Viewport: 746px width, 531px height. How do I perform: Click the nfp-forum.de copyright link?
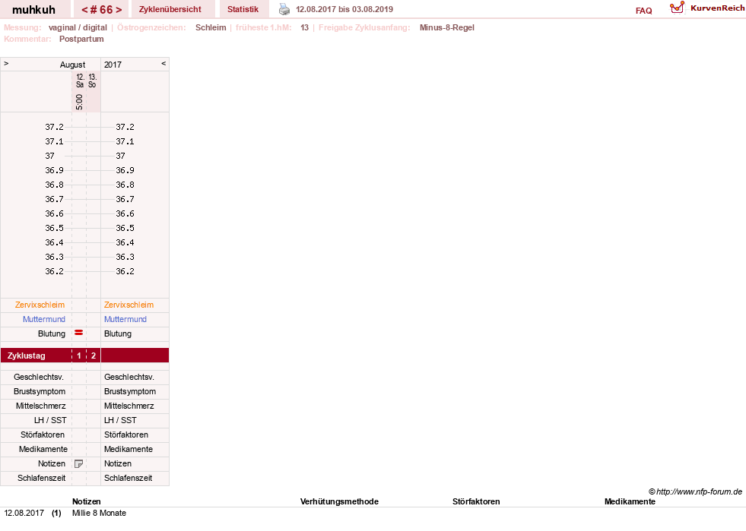[x=695, y=491]
